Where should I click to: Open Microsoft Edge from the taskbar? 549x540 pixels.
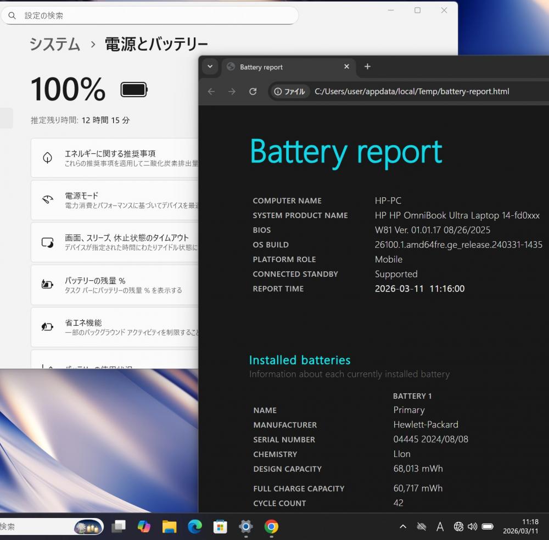195,527
